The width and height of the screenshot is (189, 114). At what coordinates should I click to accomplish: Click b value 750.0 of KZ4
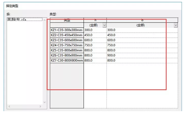coord(142,45)
